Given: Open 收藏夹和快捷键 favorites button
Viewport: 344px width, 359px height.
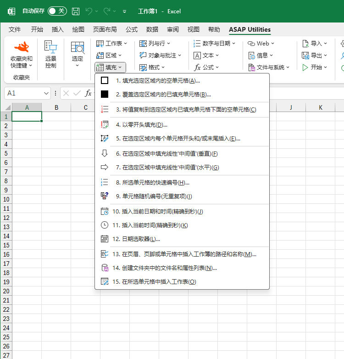Looking at the screenshot, I should tap(22, 55).
